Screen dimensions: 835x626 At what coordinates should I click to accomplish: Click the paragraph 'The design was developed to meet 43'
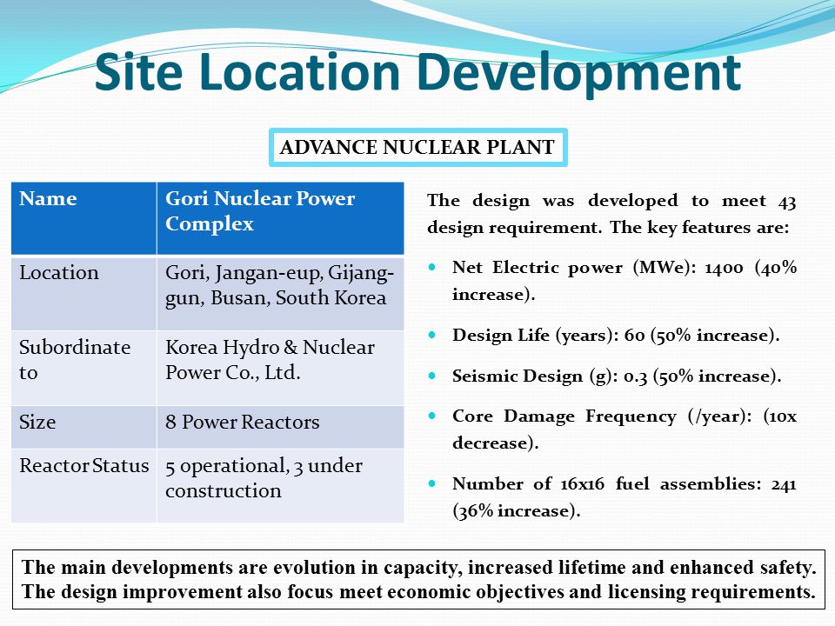tap(611, 214)
